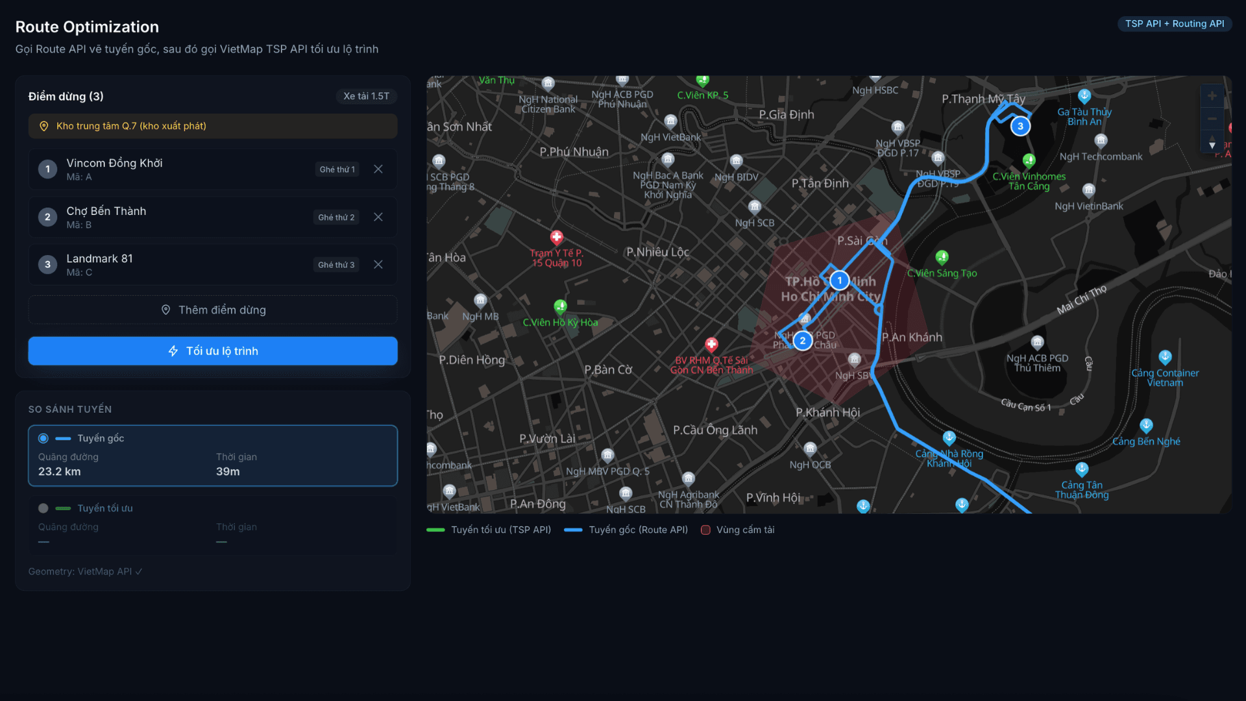Click the NgH VietinBank bank marker
Viewport: 1246px width, 701px height.
point(1088,190)
